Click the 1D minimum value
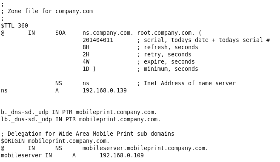The height and width of the screenshot is (162, 280). click(x=86, y=69)
